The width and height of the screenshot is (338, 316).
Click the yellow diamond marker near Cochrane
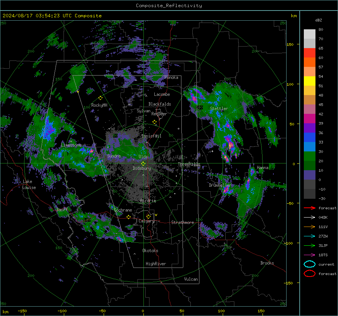click(129, 217)
